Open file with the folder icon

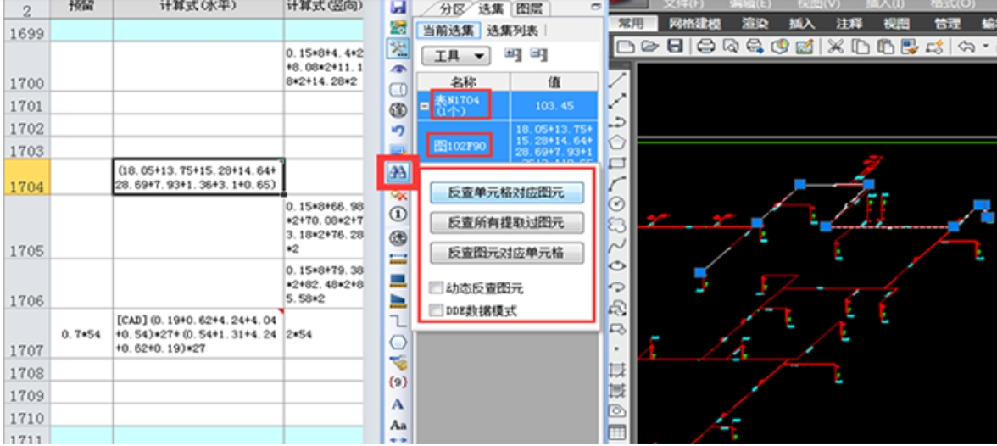(650, 47)
